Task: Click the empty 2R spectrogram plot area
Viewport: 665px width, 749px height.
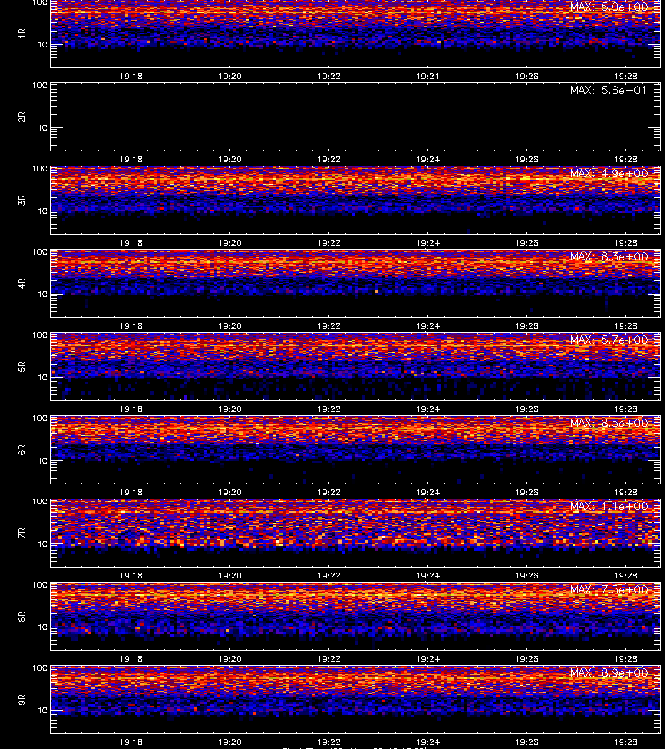Action: click(x=356, y=117)
